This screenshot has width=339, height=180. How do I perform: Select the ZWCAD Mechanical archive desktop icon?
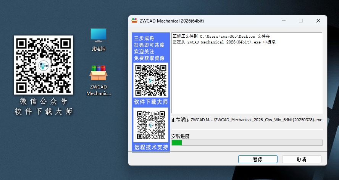(98, 80)
